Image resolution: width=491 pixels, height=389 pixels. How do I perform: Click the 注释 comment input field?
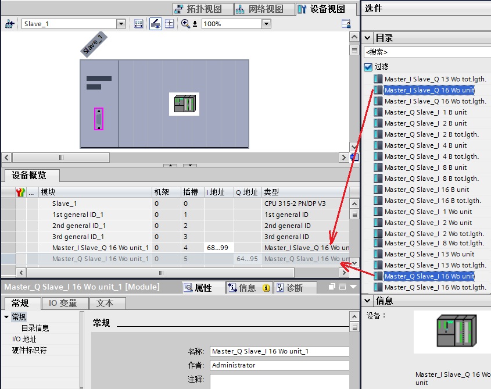[279, 381]
